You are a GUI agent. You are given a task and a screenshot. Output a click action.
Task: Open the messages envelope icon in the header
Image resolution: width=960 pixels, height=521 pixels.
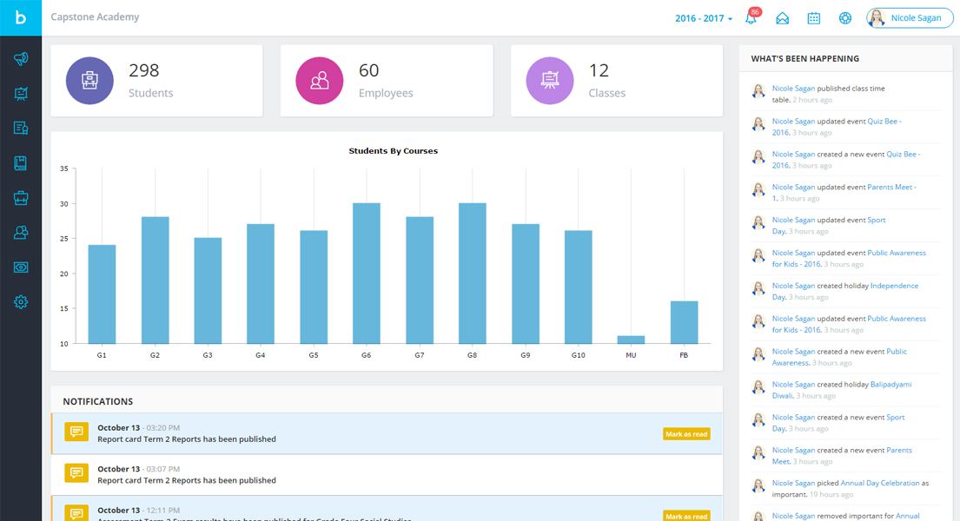(x=782, y=17)
